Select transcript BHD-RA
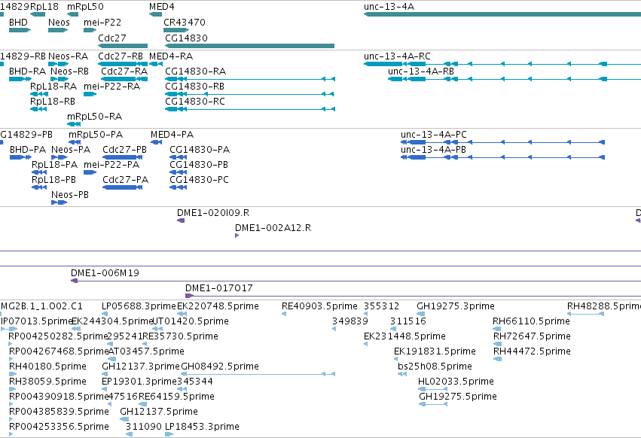The width and height of the screenshot is (641, 438). (20, 79)
